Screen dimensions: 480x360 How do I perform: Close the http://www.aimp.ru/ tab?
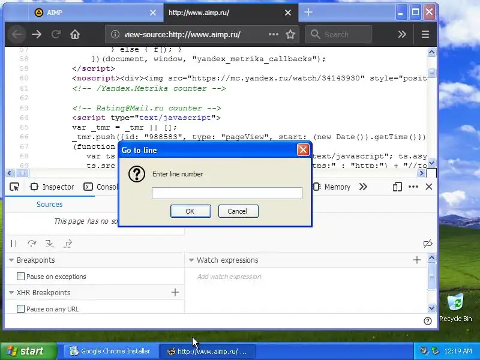pyautogui.click(x=288, y=13)
